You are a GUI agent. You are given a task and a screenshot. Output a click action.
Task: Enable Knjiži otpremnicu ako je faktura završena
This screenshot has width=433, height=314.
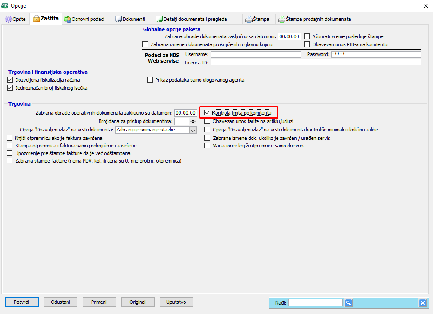coord(10,138)
